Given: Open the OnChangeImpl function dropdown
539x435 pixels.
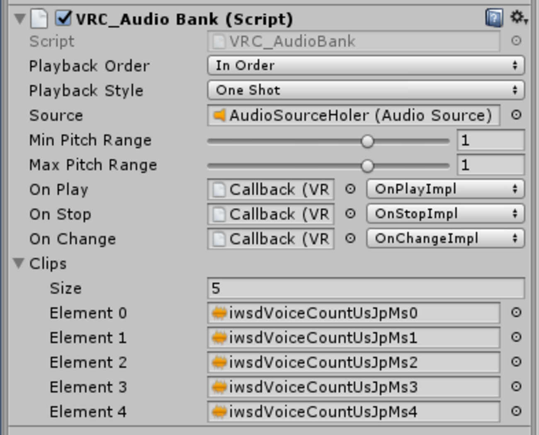Looking at the screenshot, I should (x=445, y=239).
